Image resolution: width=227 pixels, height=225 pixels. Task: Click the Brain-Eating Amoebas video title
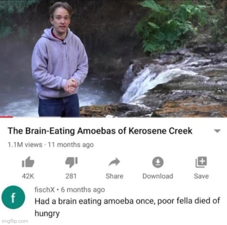click(x=100, y=131)
